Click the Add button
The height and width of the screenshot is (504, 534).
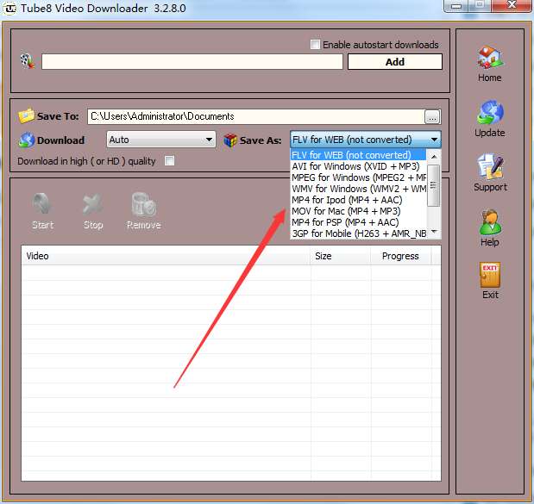[x=395, y=62]
